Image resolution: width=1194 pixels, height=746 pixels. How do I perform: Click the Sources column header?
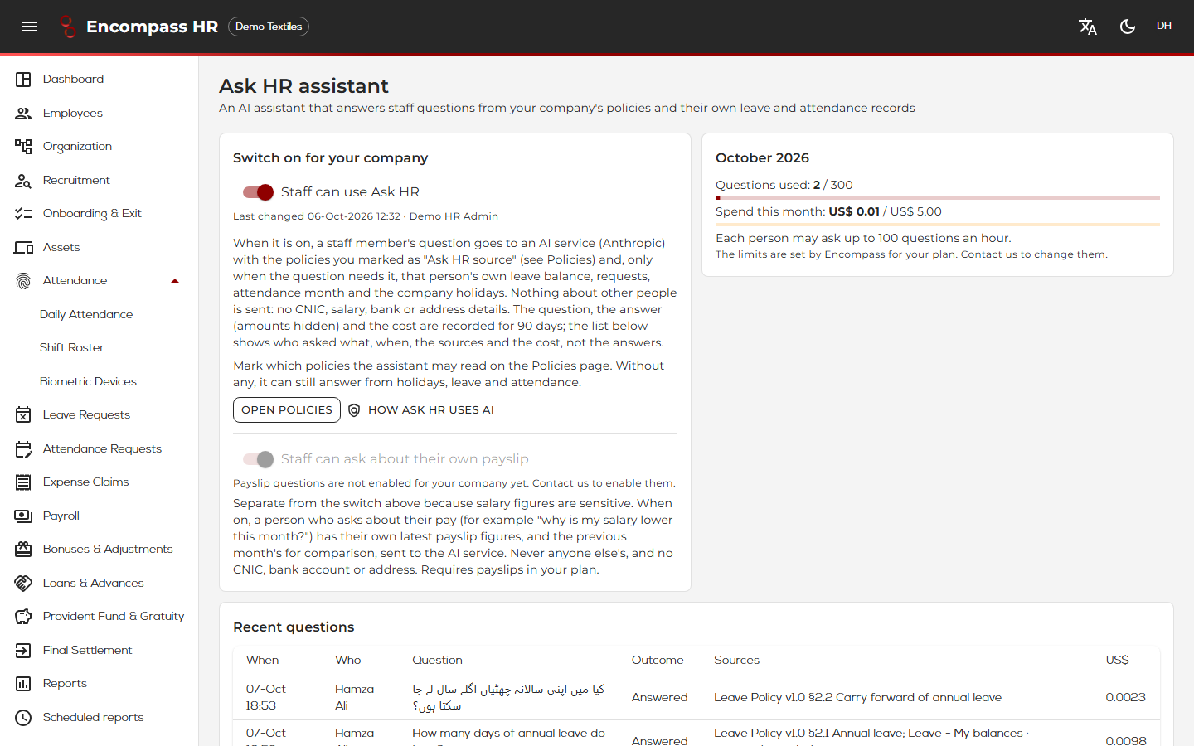[x=736, y=661]
